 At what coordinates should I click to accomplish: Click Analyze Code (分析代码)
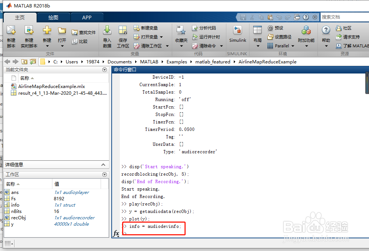[x=204, y=28]
